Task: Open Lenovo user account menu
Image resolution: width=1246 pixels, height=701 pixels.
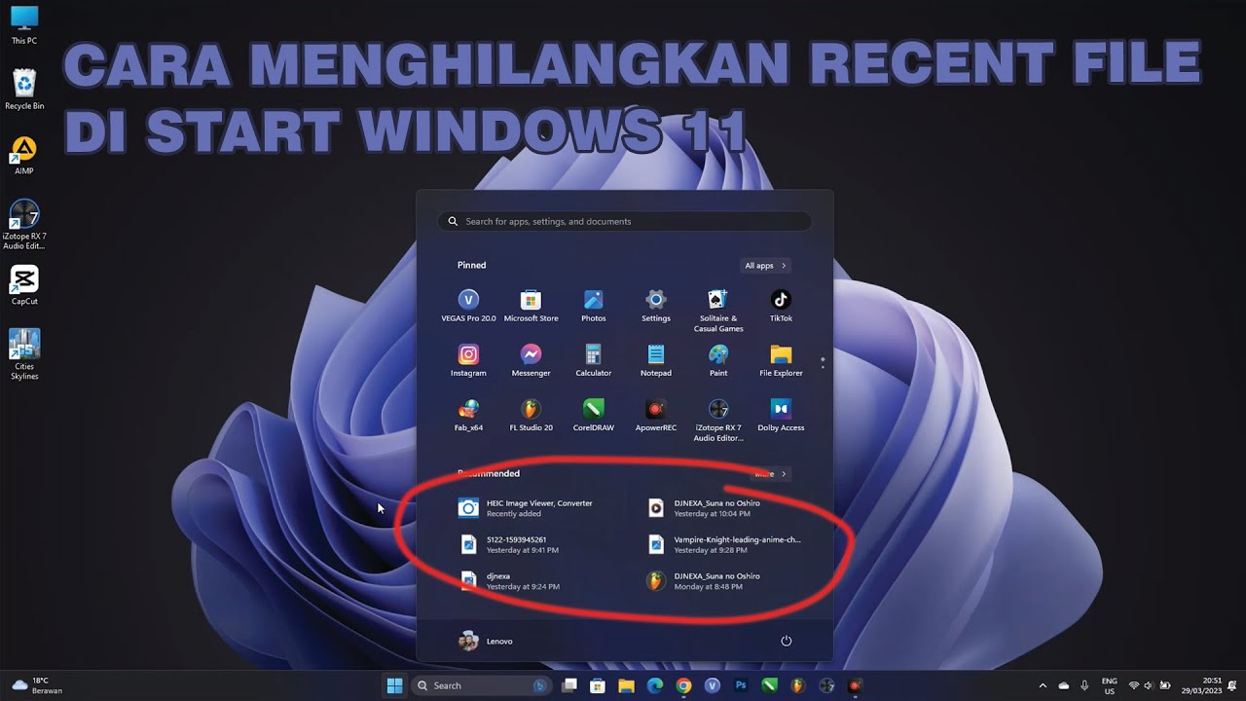Action: [x=486, y=641]
